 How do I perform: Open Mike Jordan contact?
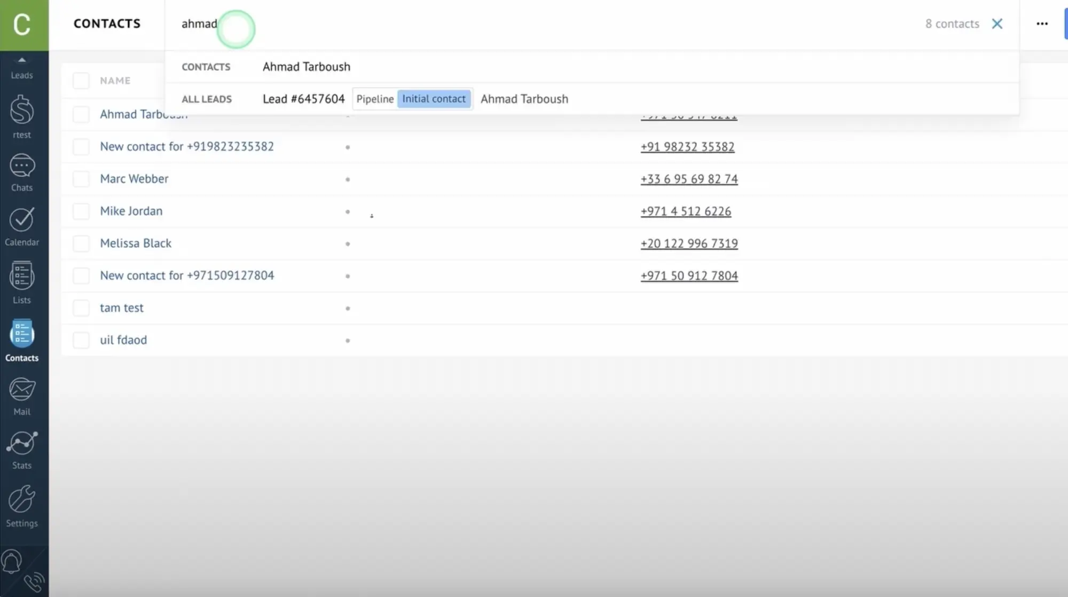(131, 211)
